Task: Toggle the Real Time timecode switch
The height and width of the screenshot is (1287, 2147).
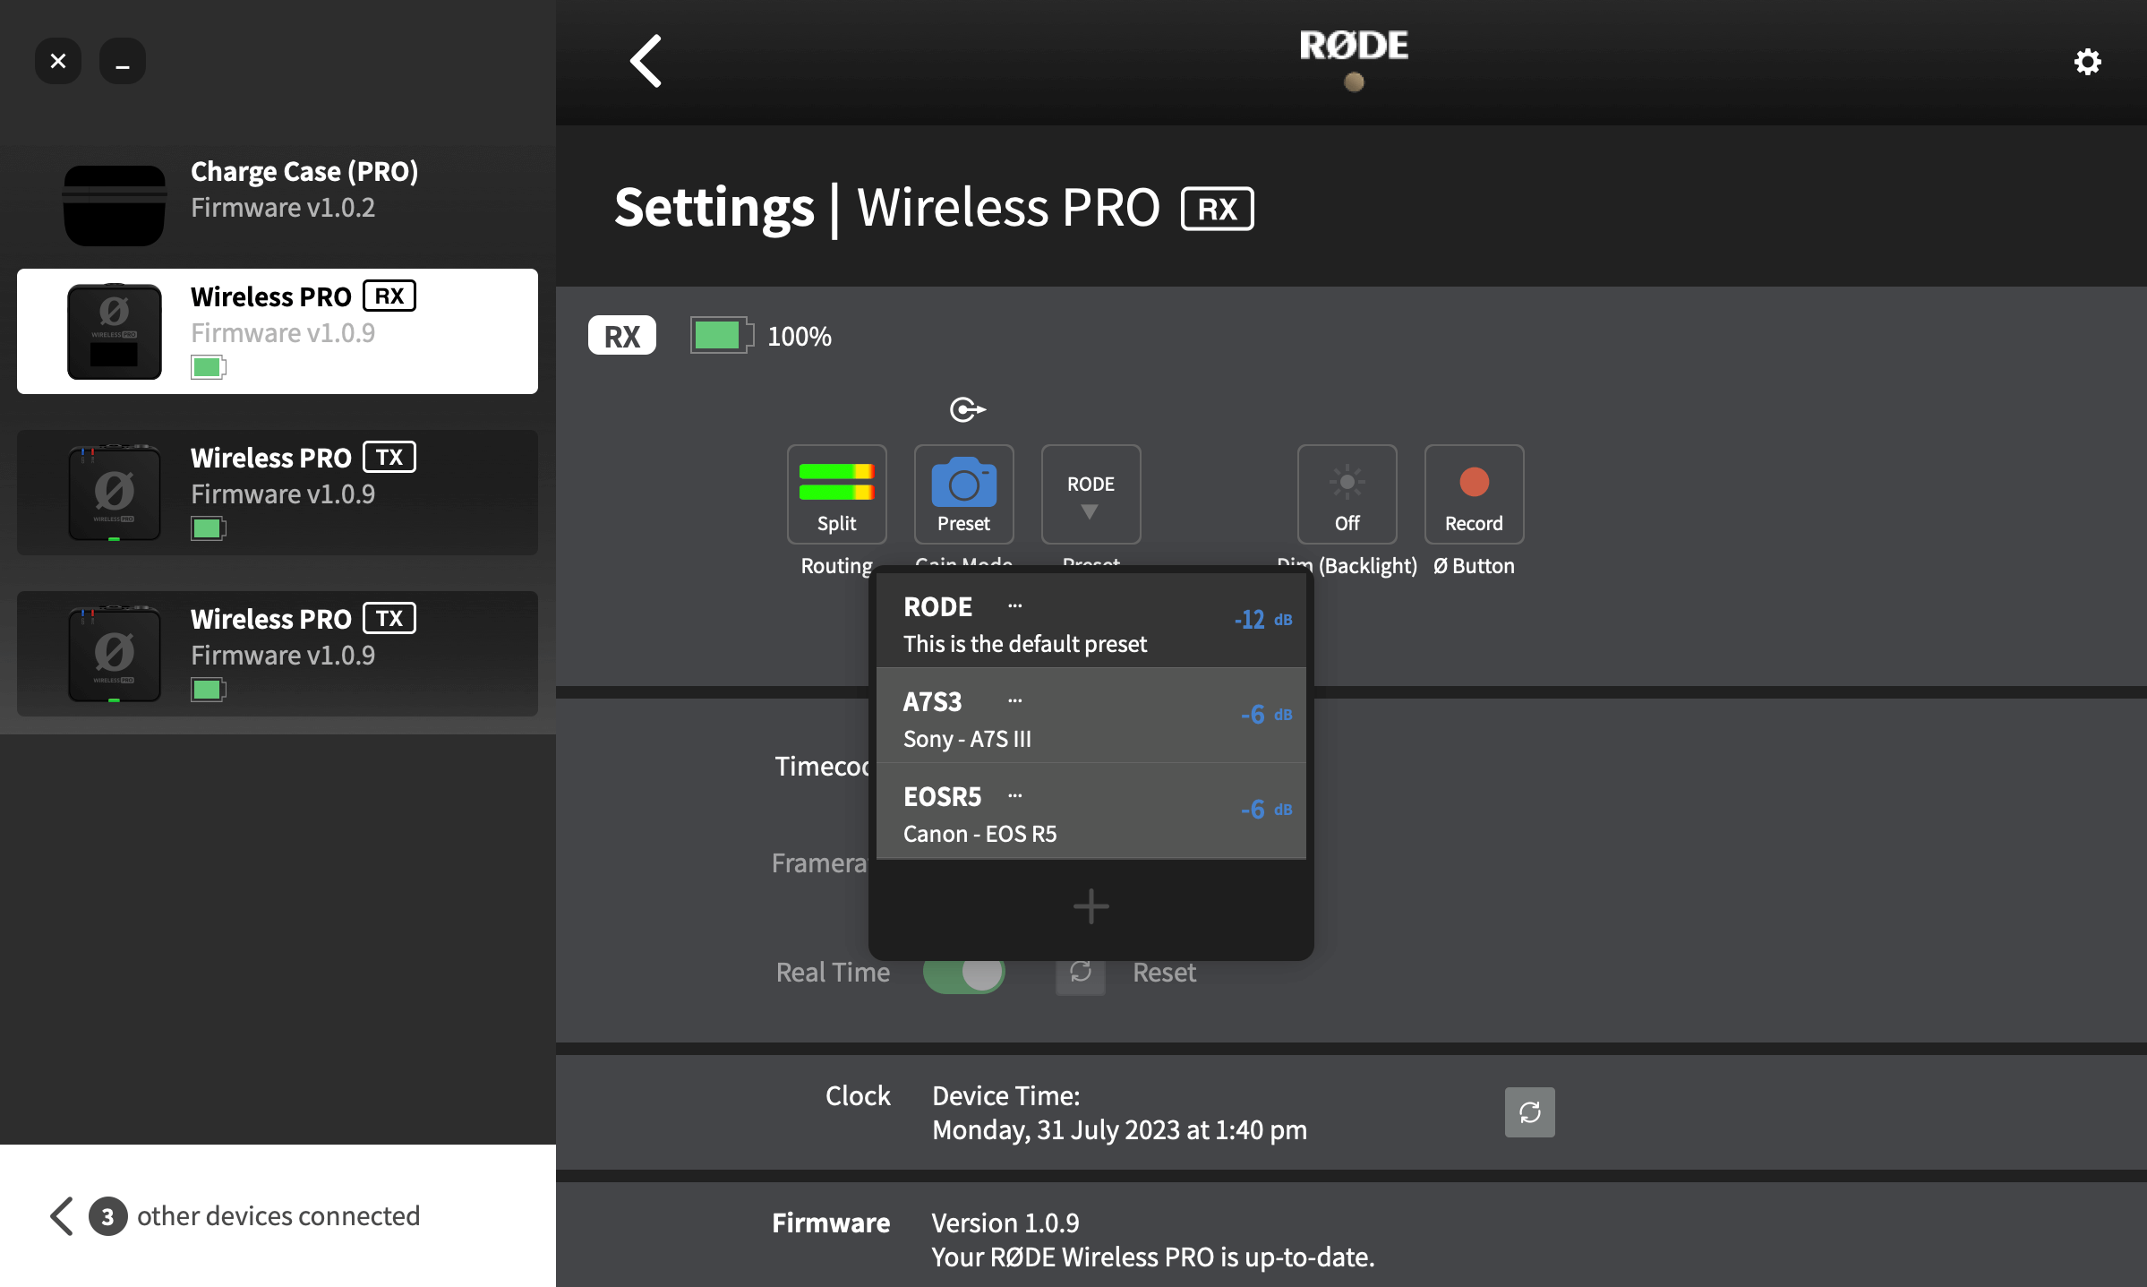Action: (965, 973)
